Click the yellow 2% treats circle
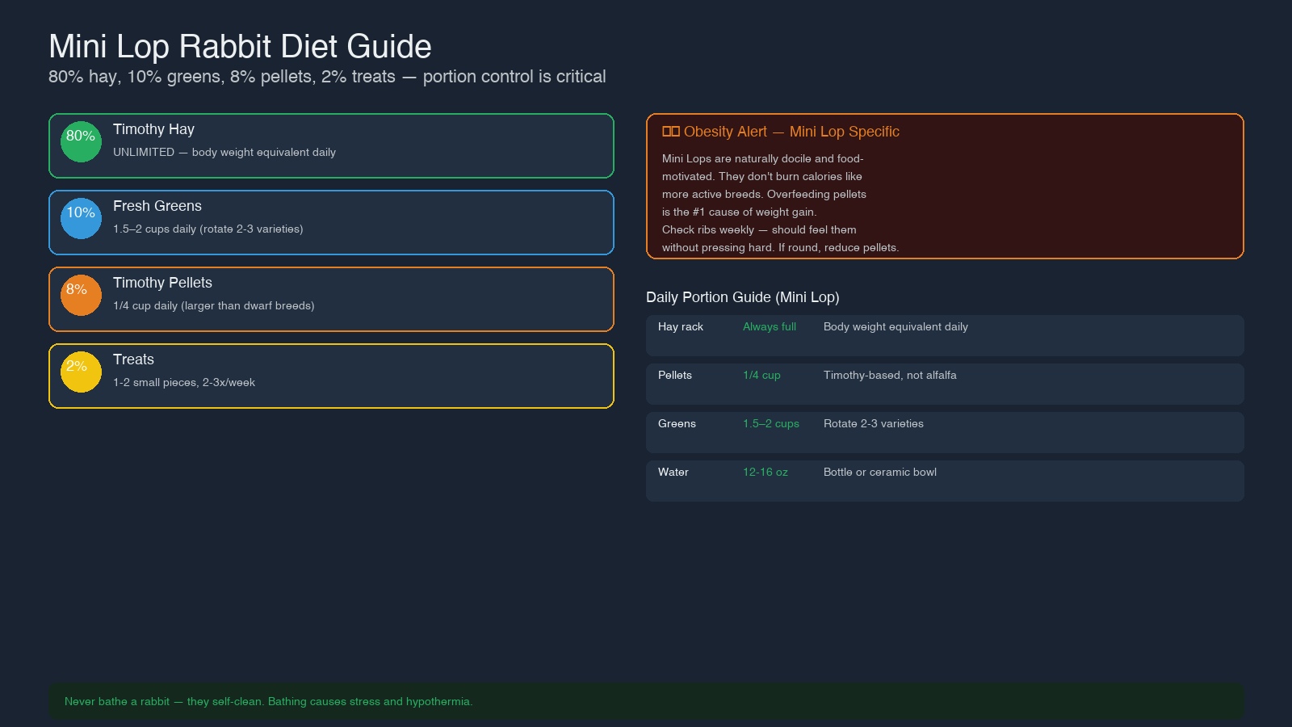 coord(81,372)
